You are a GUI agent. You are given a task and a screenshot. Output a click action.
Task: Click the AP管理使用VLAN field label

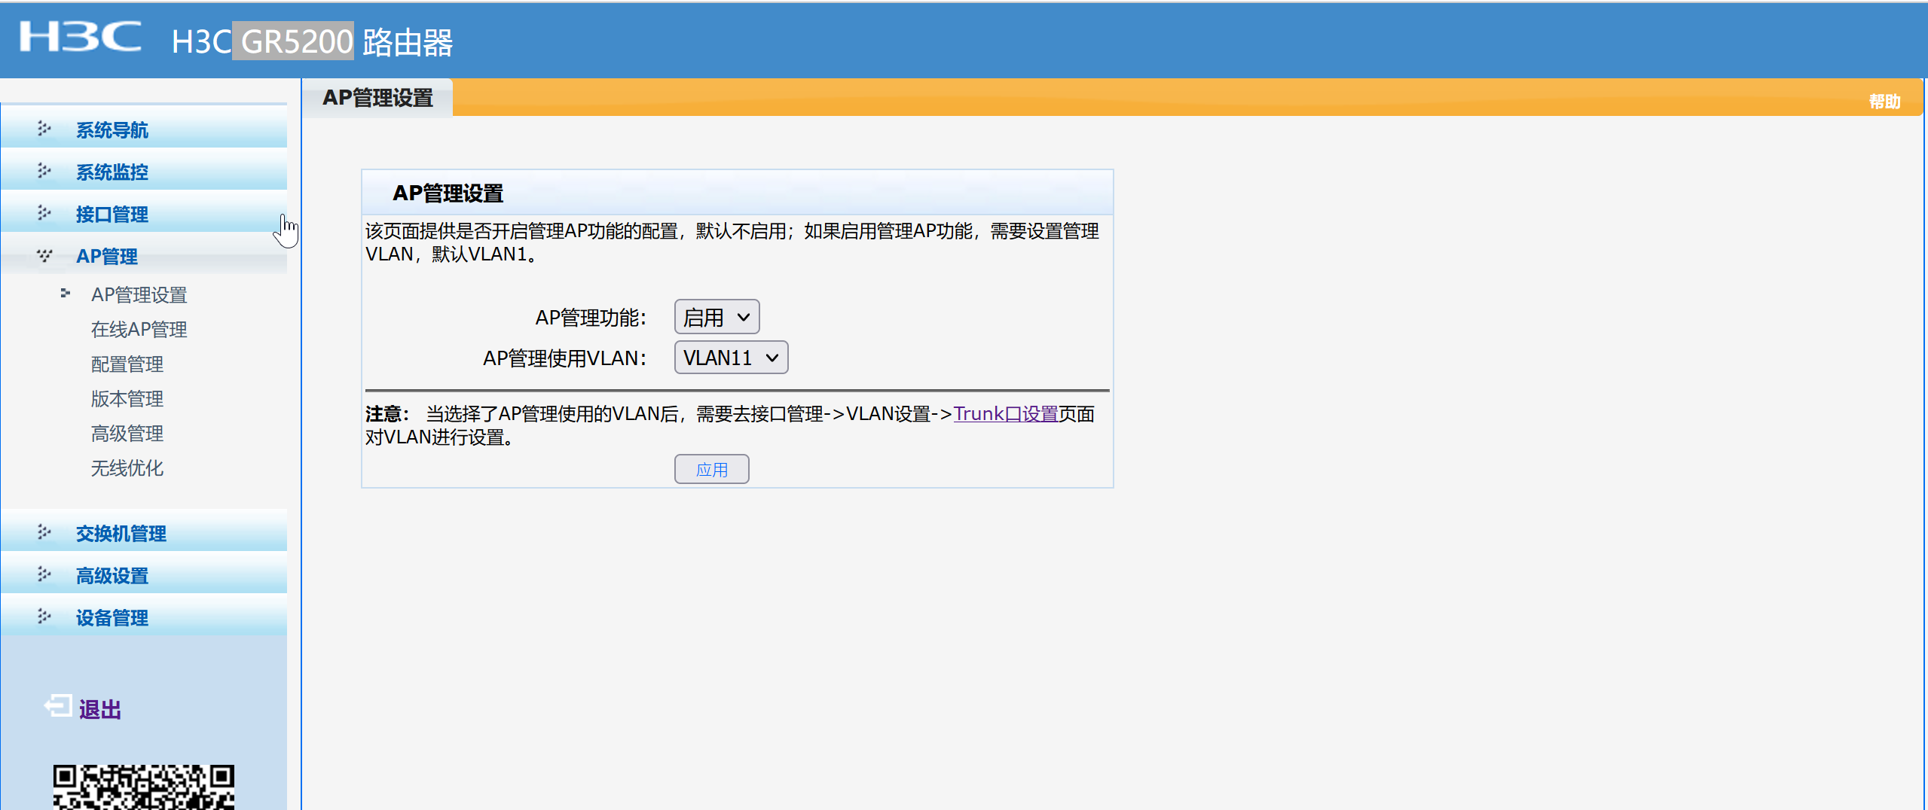coord(564,358)
